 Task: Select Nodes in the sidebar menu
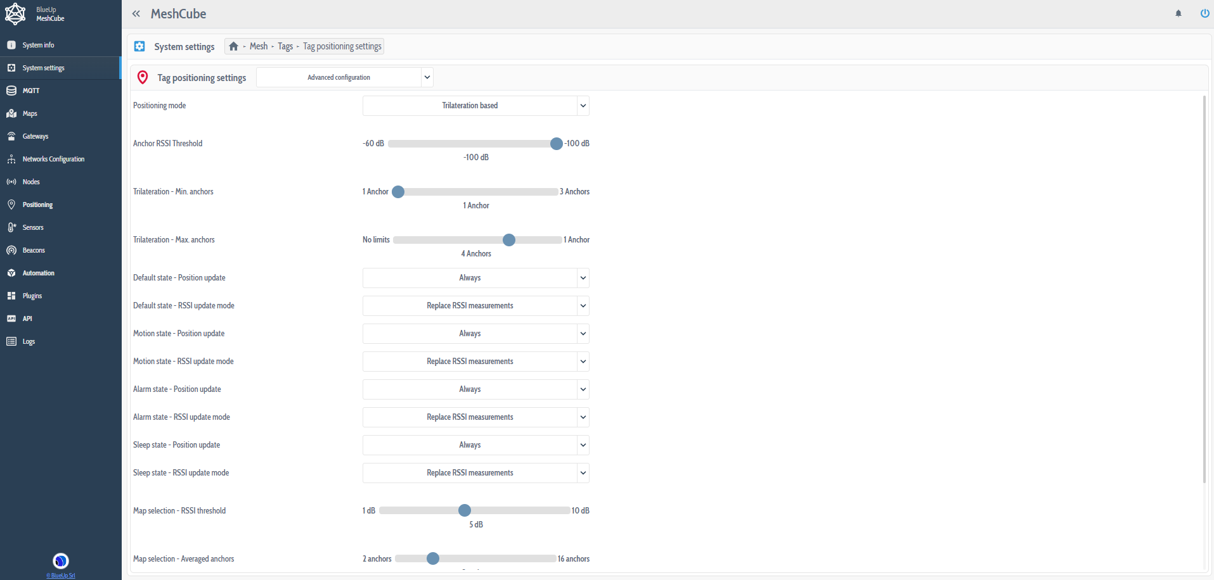point(31,182)
